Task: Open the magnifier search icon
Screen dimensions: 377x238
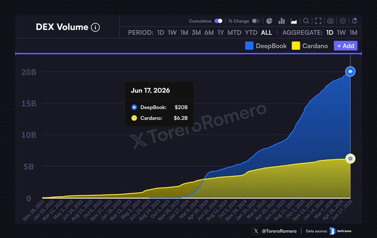Action: click(x=306, y=21)
